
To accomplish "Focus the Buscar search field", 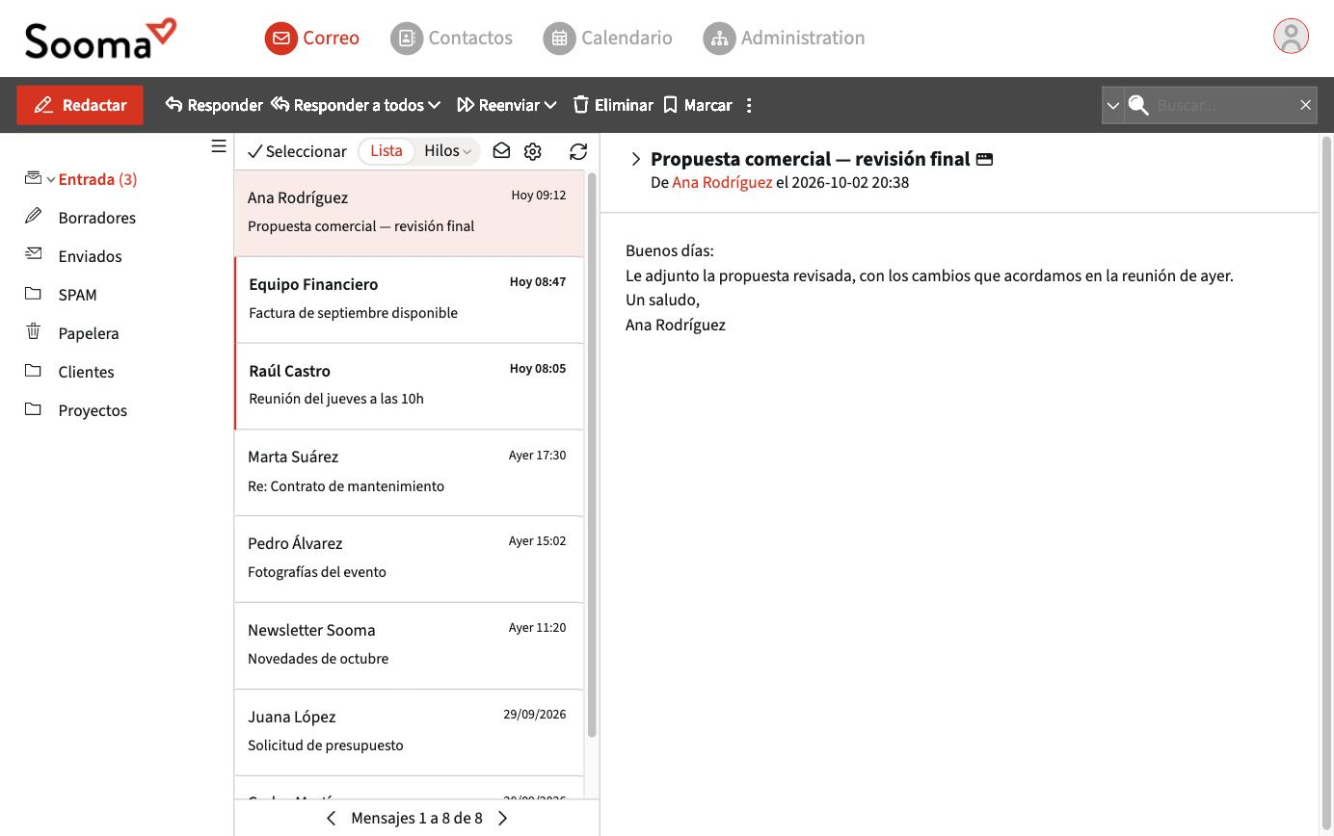I will (1222, 105).
